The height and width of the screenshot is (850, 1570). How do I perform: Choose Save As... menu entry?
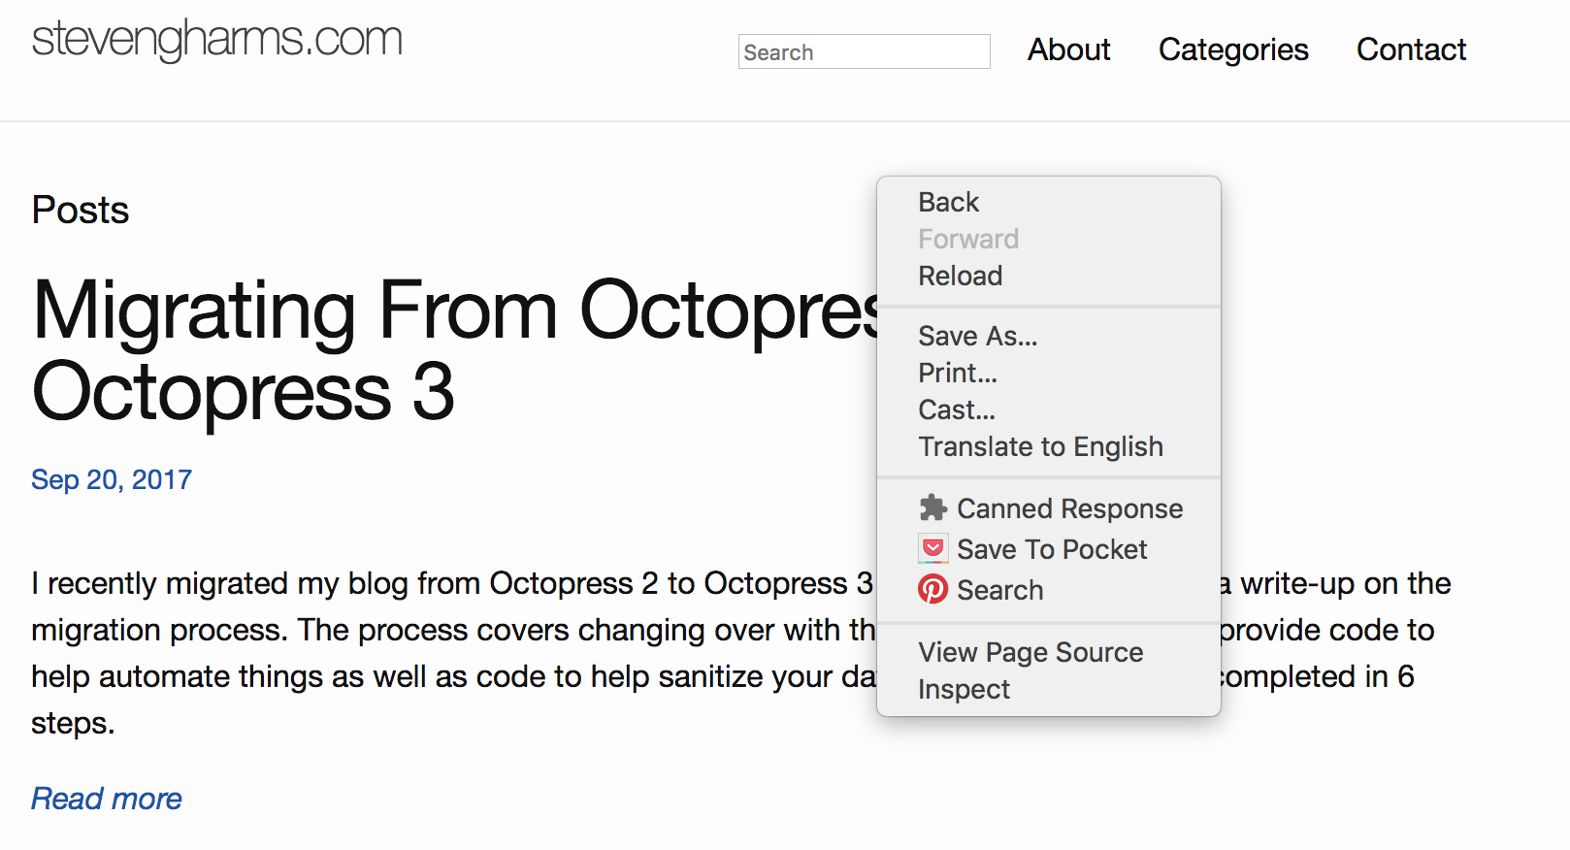977,336
